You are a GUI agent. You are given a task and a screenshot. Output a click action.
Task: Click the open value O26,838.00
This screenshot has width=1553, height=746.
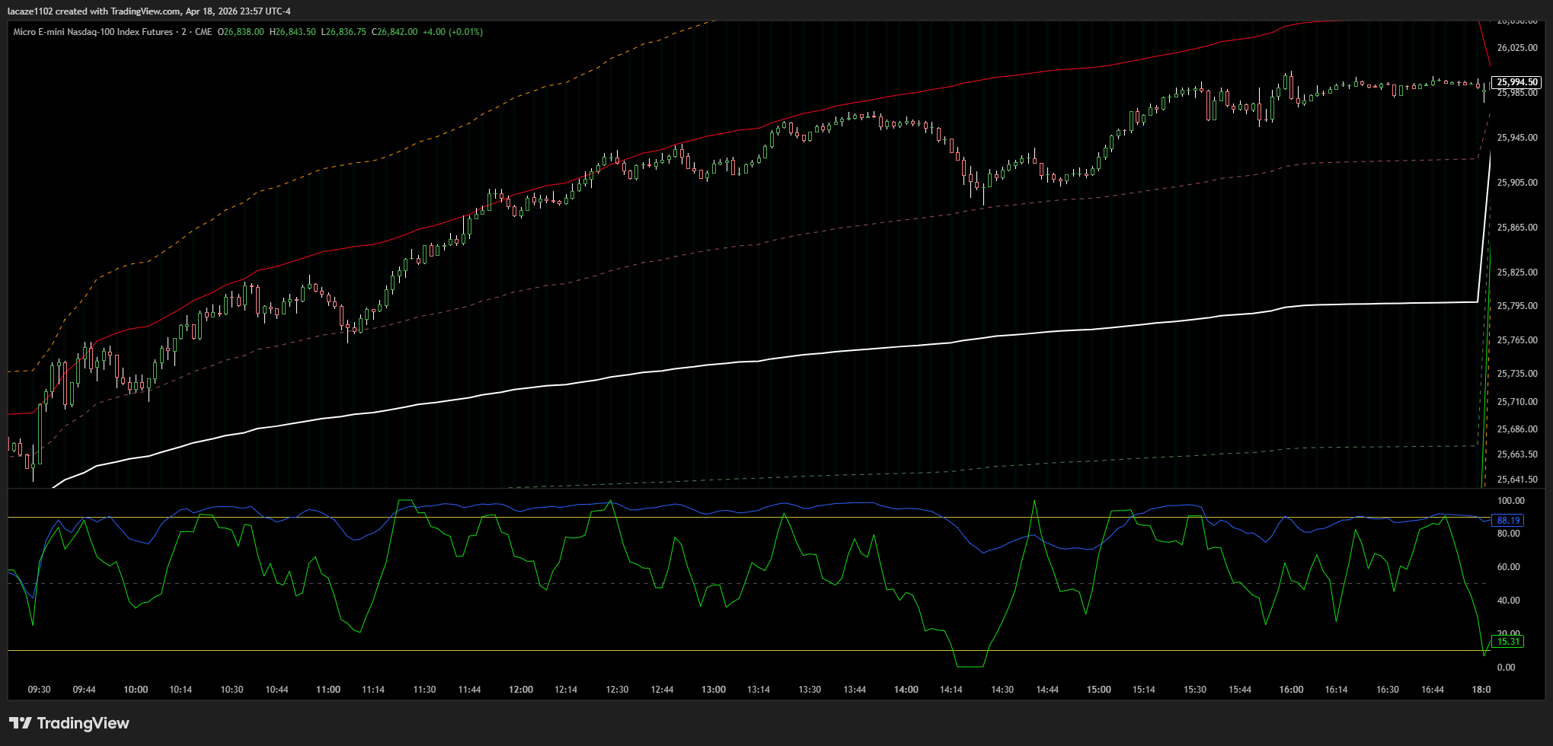[241, 32]
